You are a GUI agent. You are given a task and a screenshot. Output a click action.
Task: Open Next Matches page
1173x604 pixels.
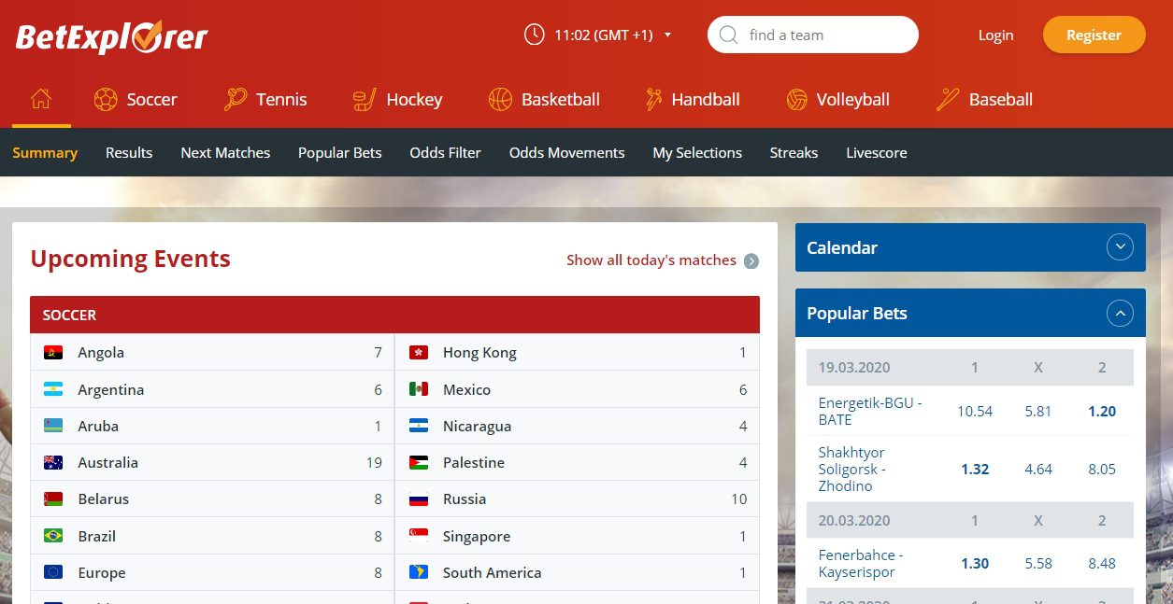click(225, 153)
